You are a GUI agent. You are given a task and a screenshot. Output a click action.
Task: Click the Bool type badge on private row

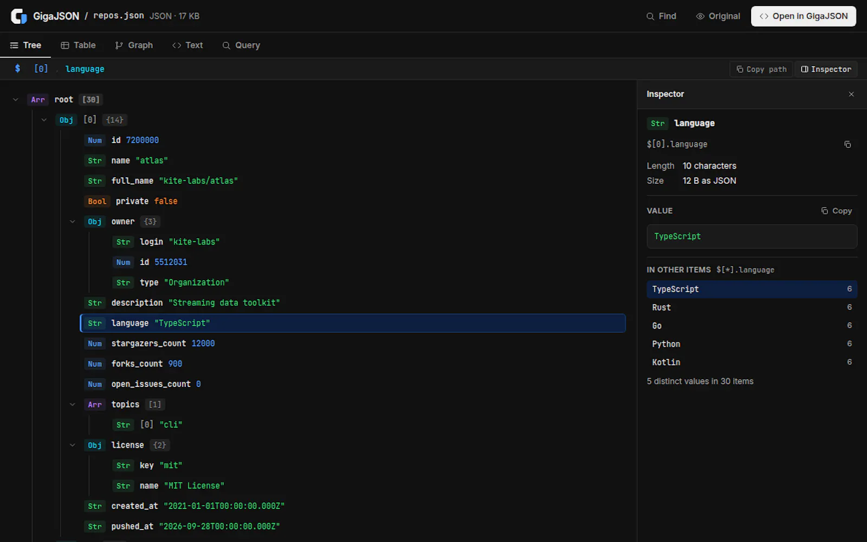[x=97, y=202]
